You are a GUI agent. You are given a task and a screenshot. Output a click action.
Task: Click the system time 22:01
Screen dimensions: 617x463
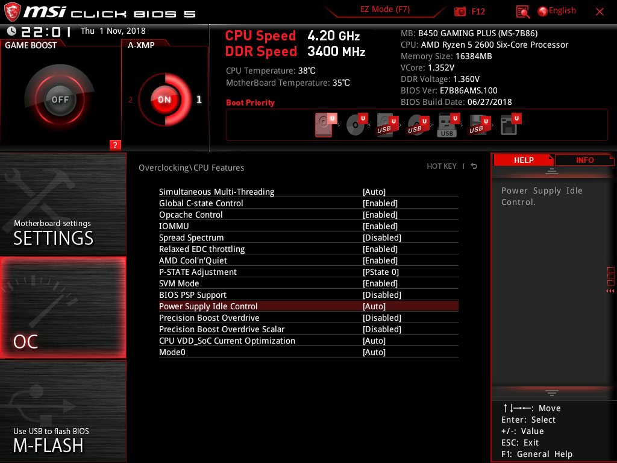tap(46, 31)
